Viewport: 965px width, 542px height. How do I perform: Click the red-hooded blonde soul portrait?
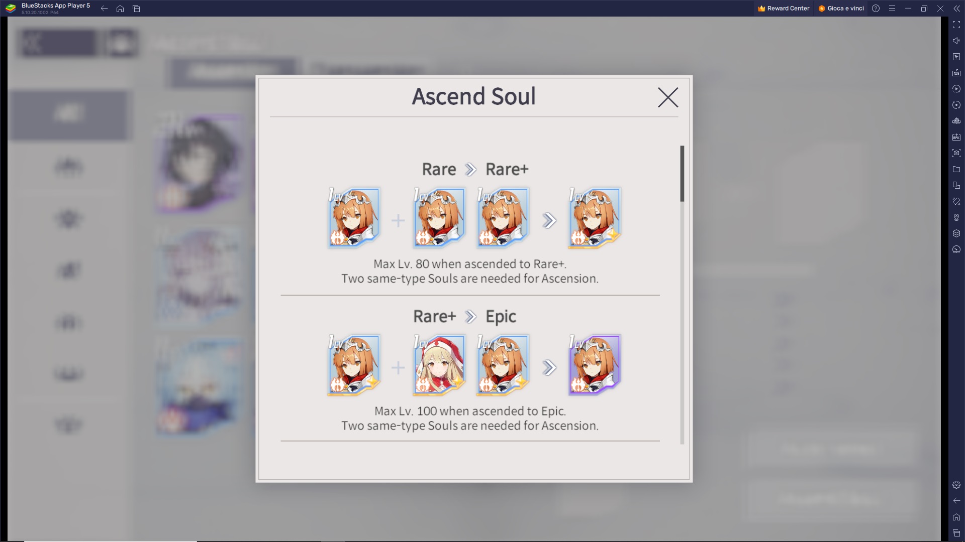tap(439, 365)
